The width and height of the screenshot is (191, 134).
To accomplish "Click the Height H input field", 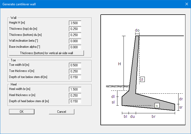I will pos(75,23).
